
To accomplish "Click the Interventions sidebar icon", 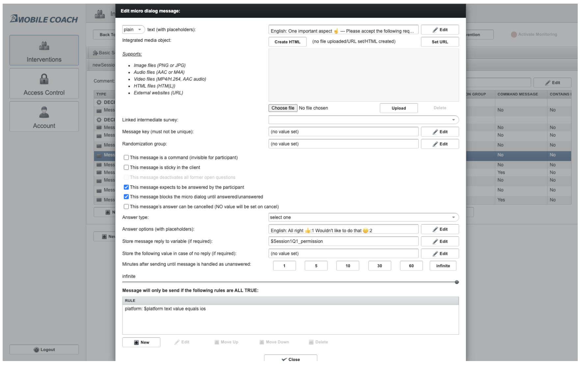I will click(x=44, y=46).
